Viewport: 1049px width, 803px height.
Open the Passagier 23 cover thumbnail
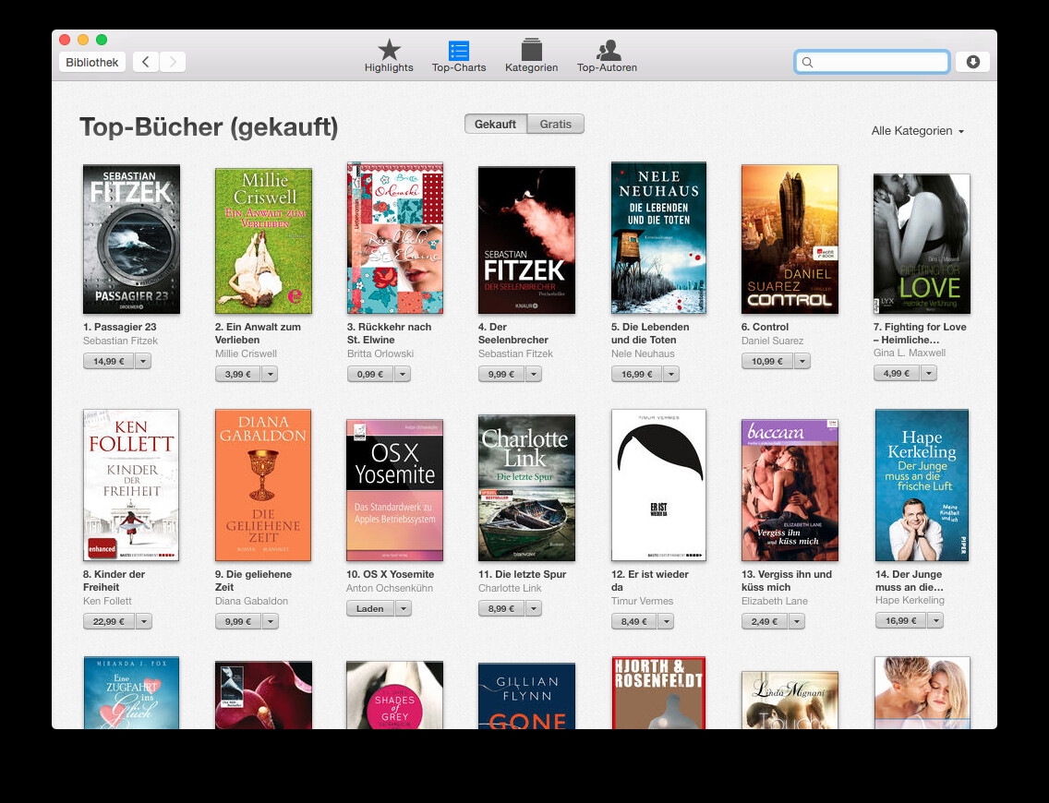(131, 238)
